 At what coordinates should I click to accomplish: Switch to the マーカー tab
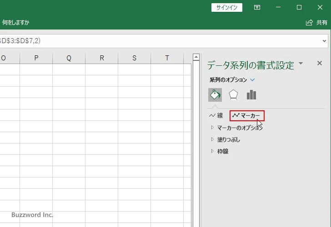246,115
